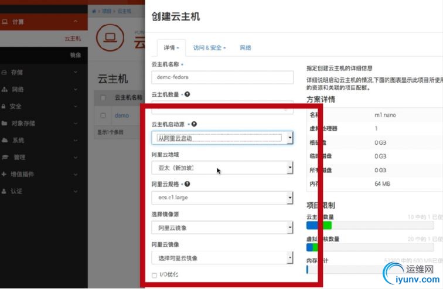Image resolution: width=443 pixels, height=289 pixels.
Task: Click the 云主机数量 input field
Action: coord(222,107)
